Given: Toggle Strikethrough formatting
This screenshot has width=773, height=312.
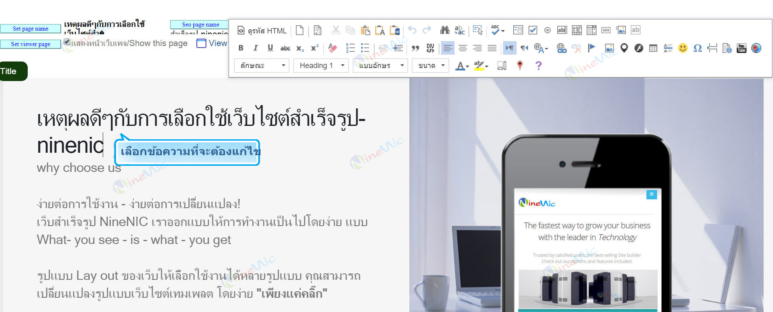Looking at the screenshot, I should (285, 48).
